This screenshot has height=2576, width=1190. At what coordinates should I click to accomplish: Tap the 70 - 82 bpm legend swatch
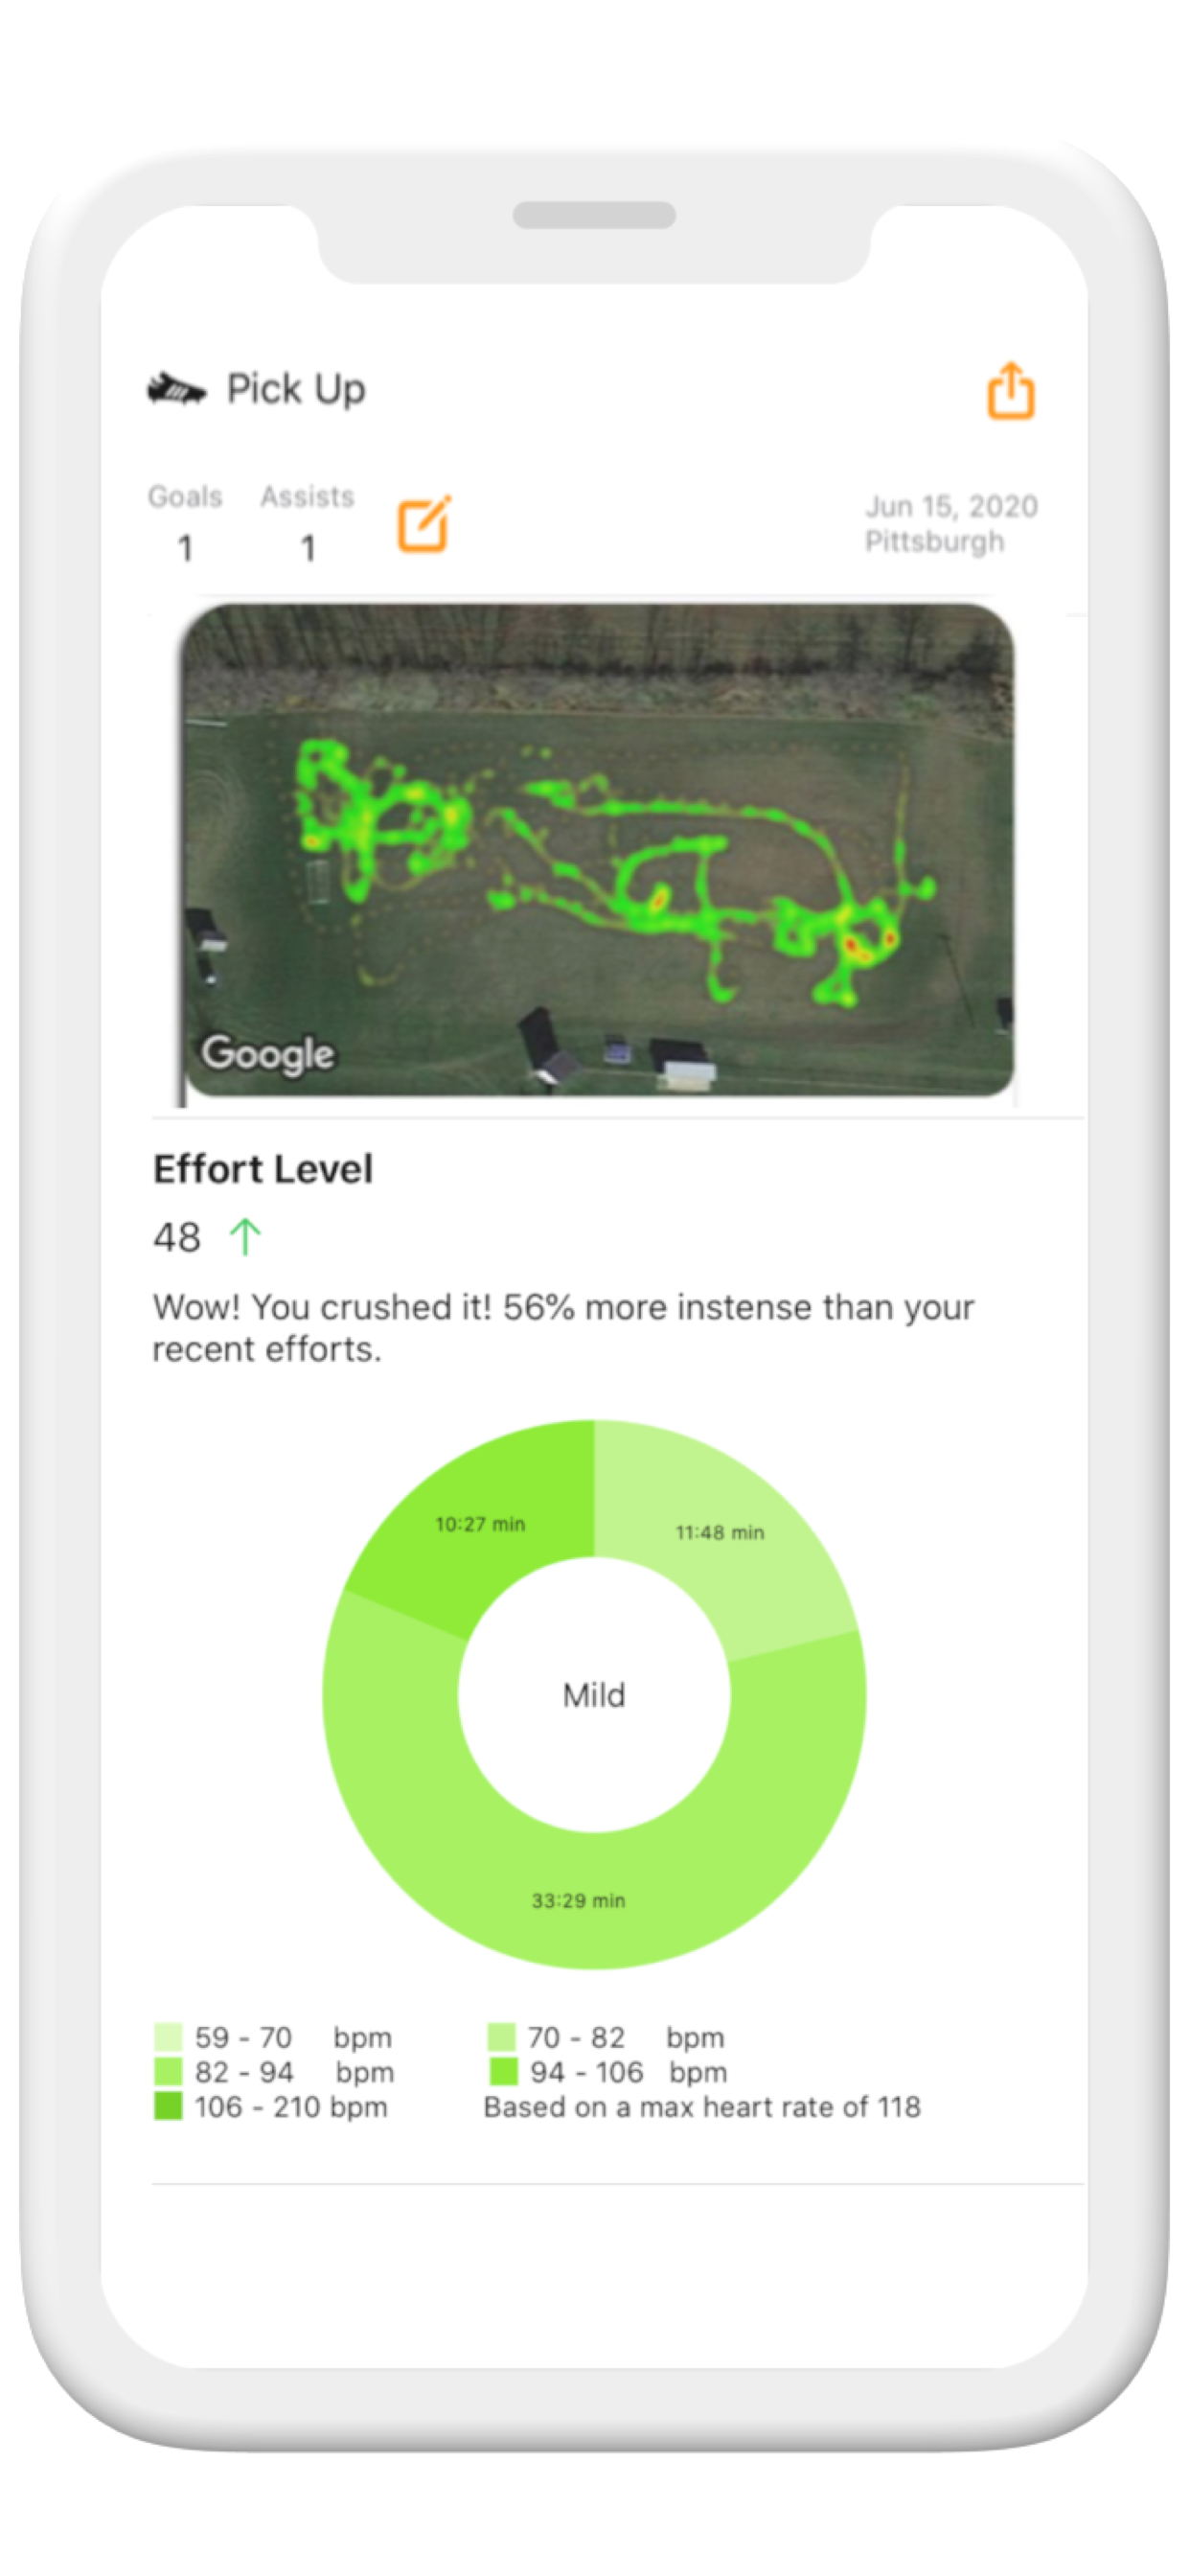[x=501, y=2037]
